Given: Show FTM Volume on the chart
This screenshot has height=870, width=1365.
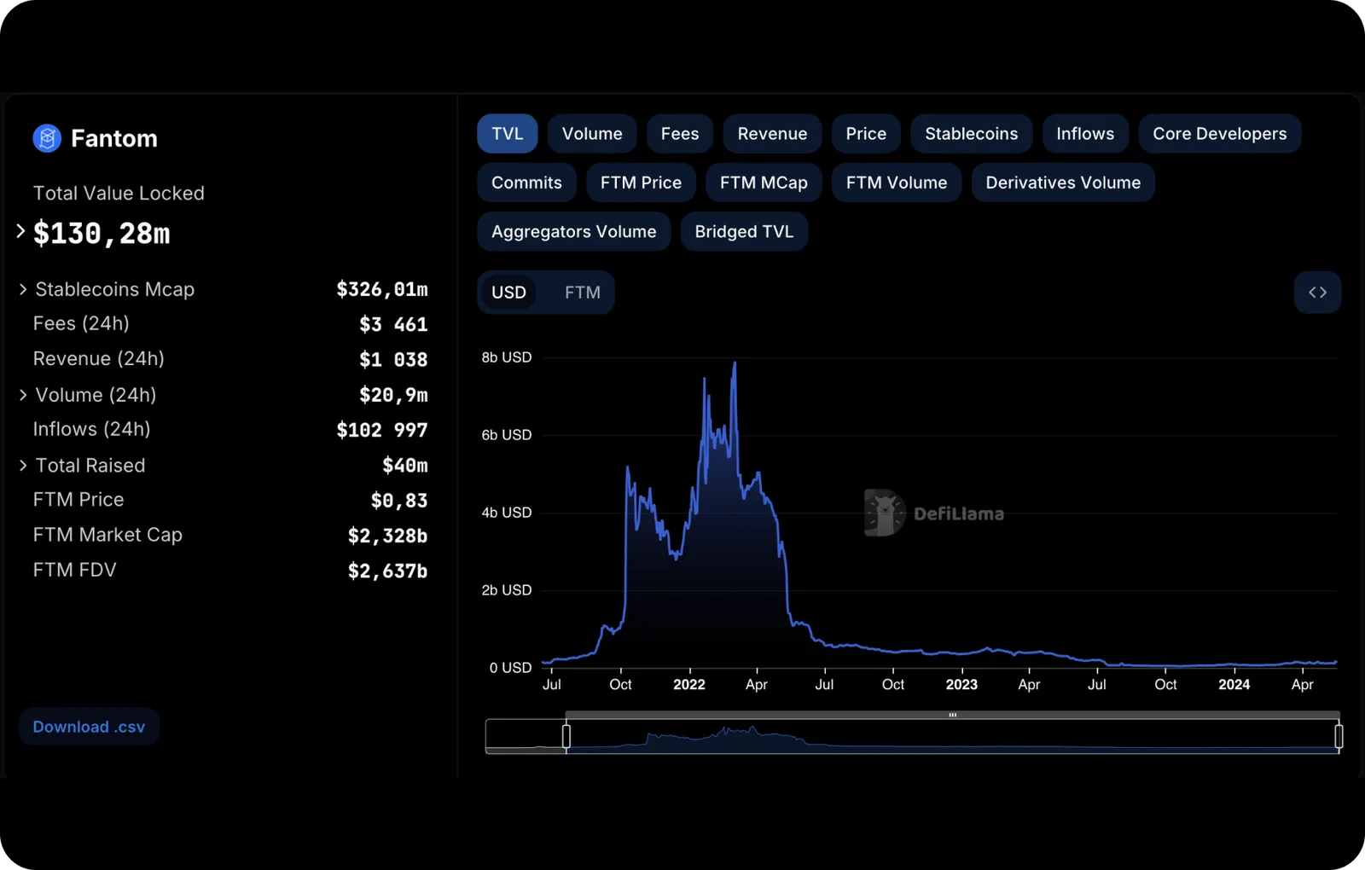Looking at the screenshot, I should click(x=897, y=183).
